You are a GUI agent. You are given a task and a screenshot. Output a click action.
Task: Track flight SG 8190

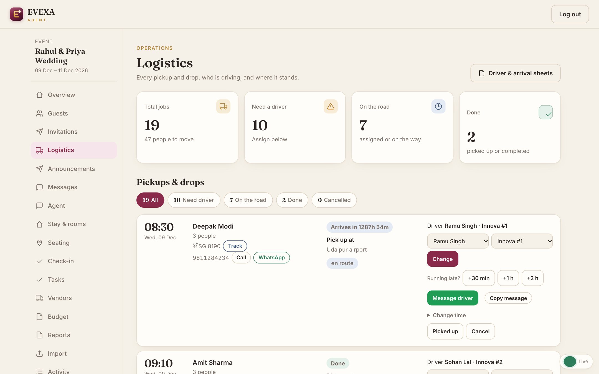click(235, 246)
